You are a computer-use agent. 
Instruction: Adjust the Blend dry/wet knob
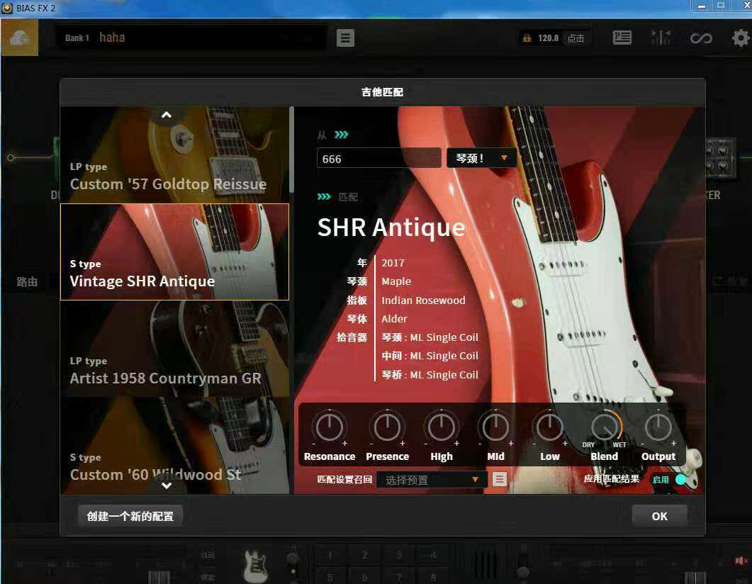click(605, 427)
